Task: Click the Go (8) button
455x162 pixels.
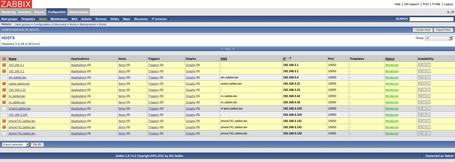Action: 37,145
